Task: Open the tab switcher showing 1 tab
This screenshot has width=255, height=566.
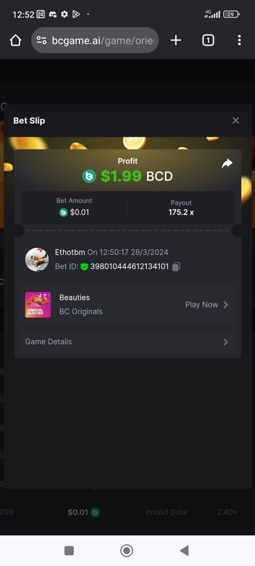Action: 208,41
